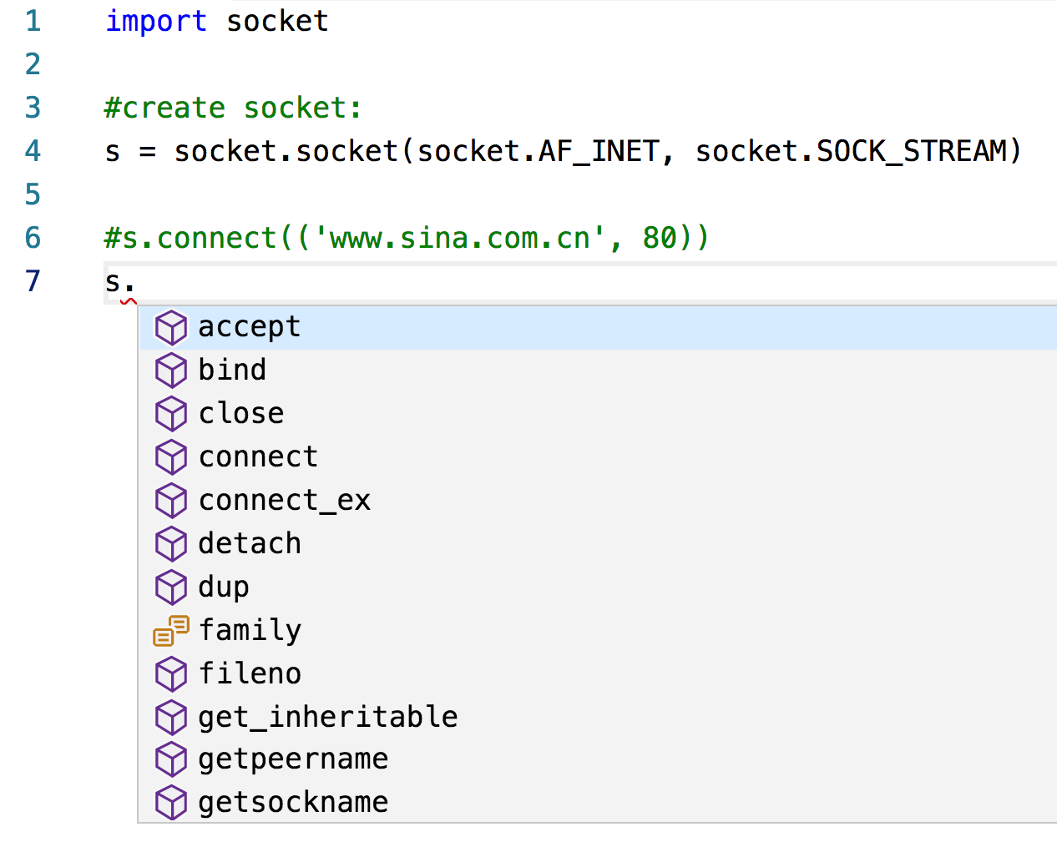Click the cube icon beside fileno
This screenshot has height=842, width=1057.
point(171,674)
